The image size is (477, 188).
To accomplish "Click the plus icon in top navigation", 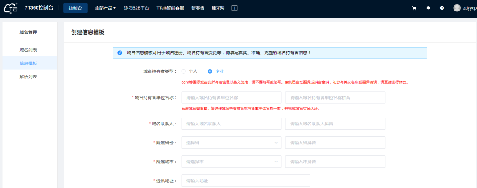I will (235, 8).
